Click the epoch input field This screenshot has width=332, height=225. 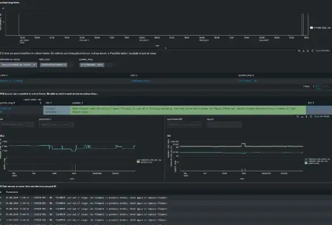[x=224, y=124]
